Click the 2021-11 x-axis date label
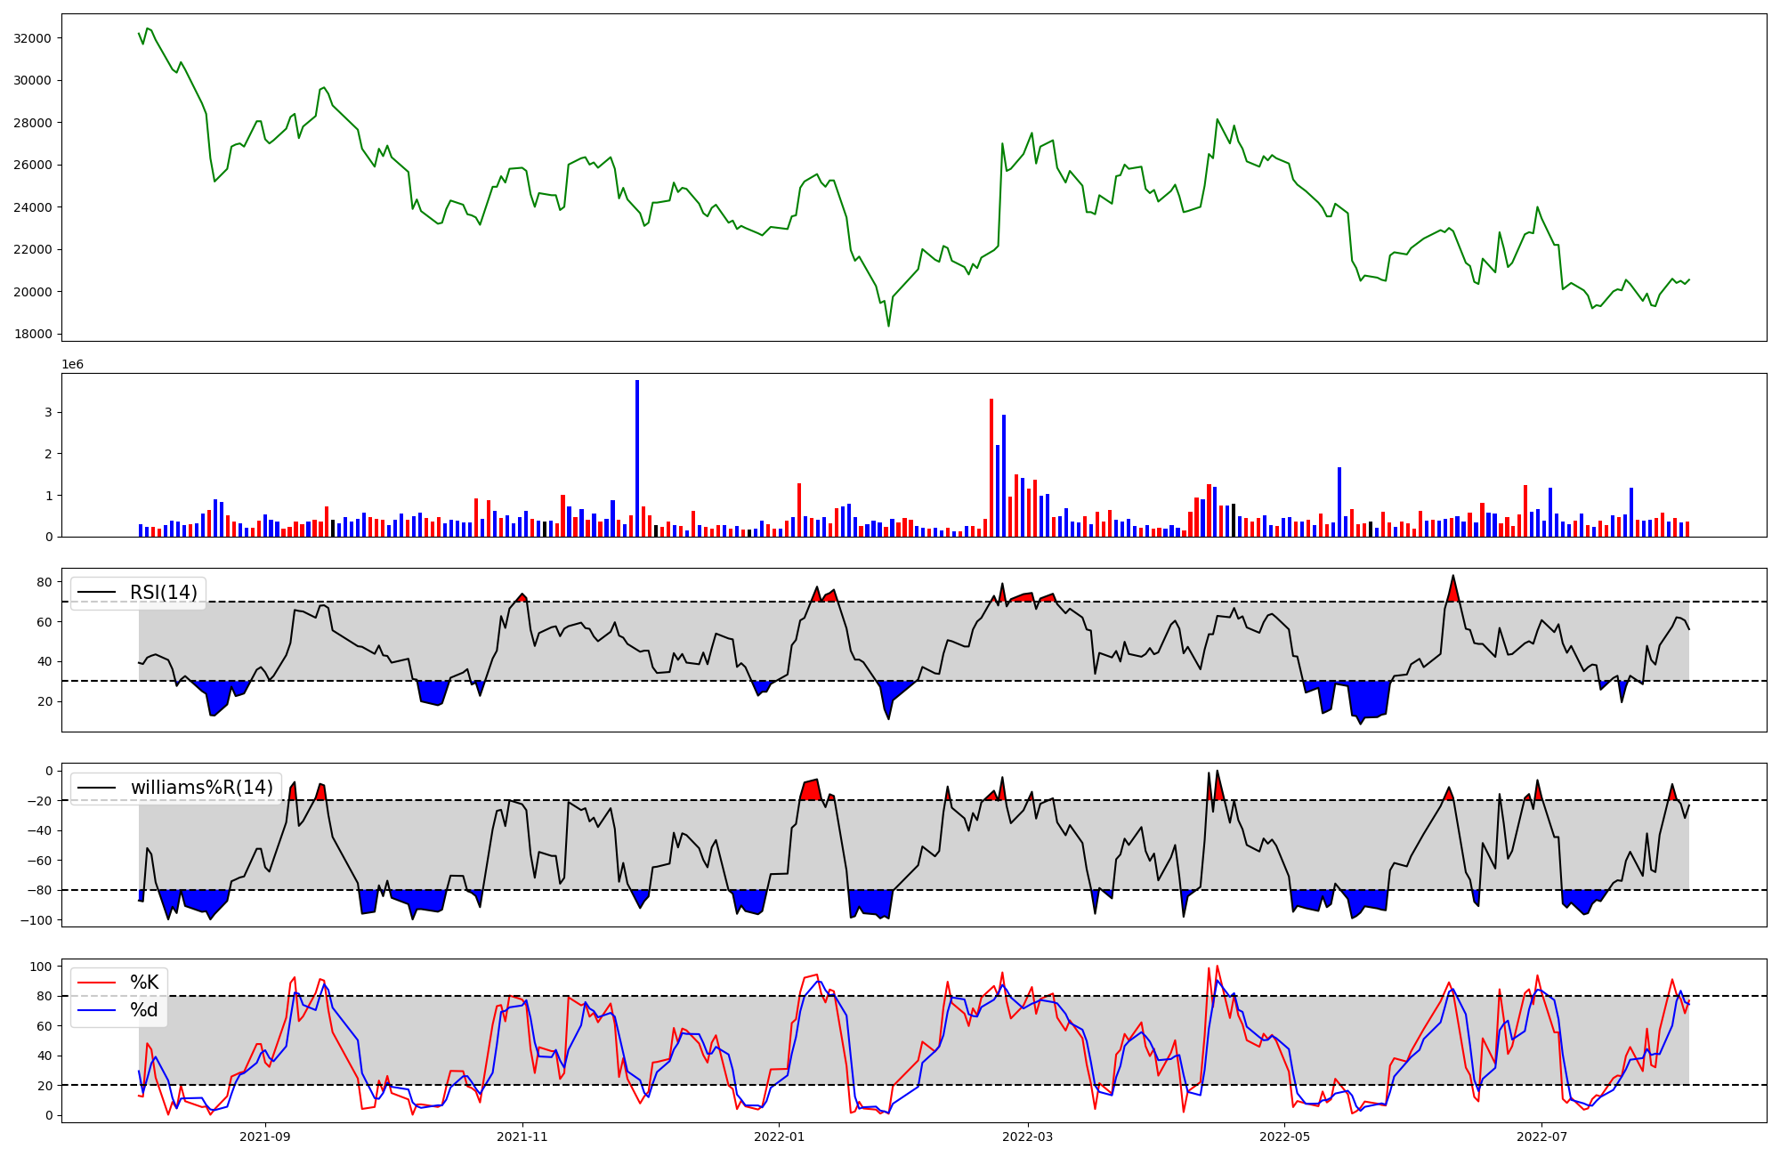This screenshot has height=1157, width=1780. pos(522,1137)
